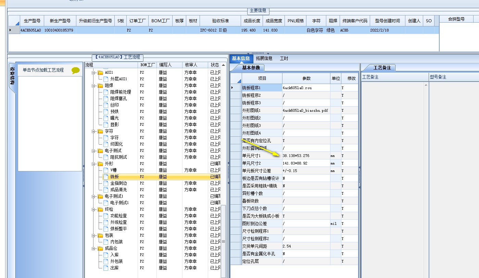This screenshot has width=479, height=278.
Task: Click document icon beside 阻焊前处理
Action: click(106, 92)
